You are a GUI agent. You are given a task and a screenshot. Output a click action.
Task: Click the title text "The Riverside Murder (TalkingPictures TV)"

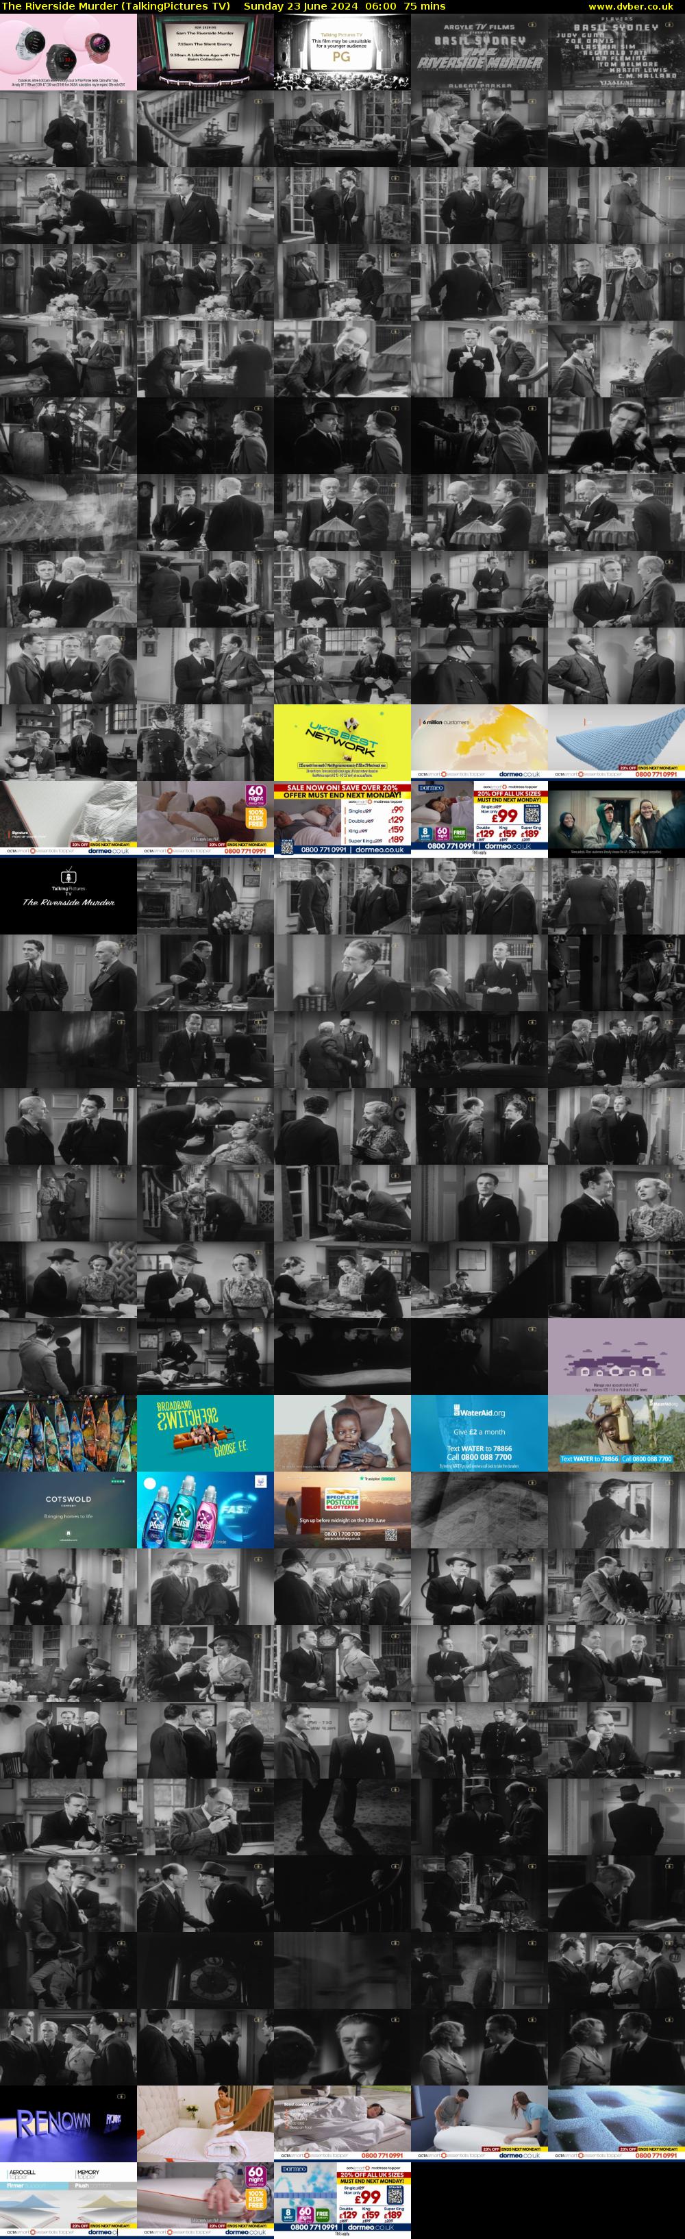(116, 6)
